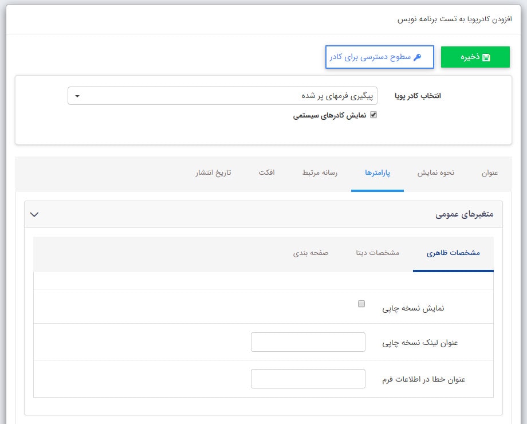Click the سطوح دسترسی برای کادر button
Screen dimensions: 527x424
(x=379, y=56)
